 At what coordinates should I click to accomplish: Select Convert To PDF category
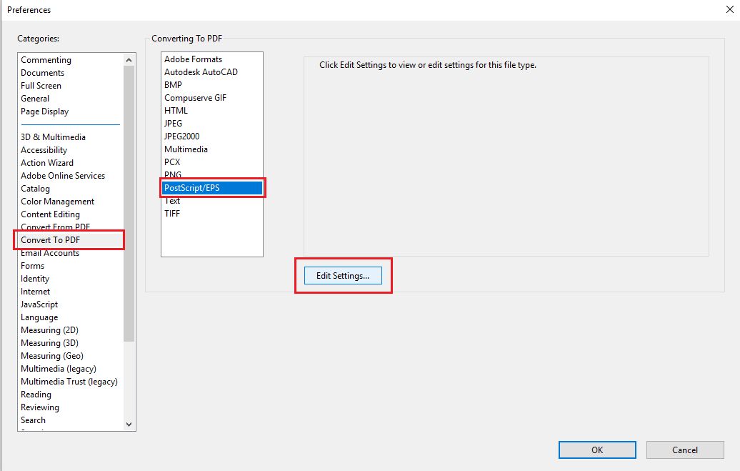(x=51, y=240)
